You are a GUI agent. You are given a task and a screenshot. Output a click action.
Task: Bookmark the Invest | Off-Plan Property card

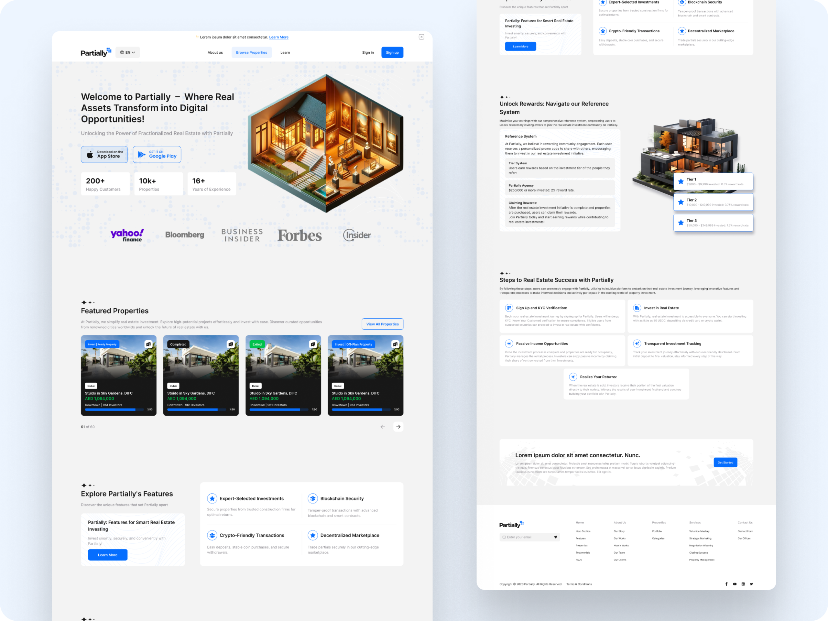coord(395,344)
